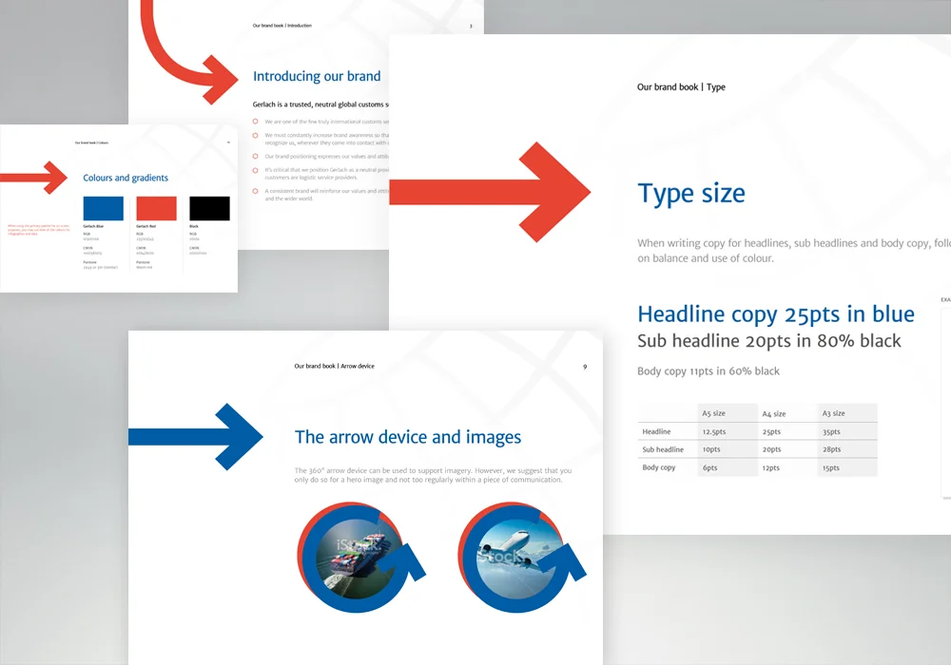Click the 'Colours and gradients' heading
The image size is (951, 665).
click(x=126, y=178)
